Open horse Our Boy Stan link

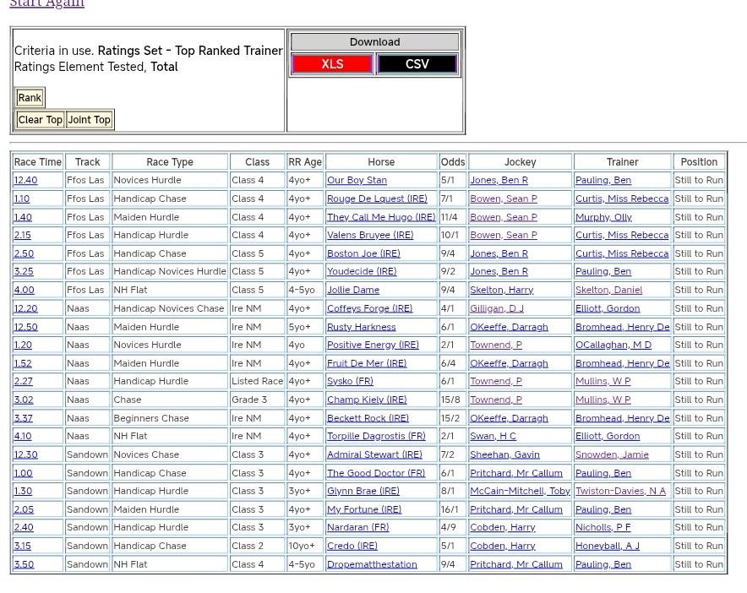(x=357, y=180)
